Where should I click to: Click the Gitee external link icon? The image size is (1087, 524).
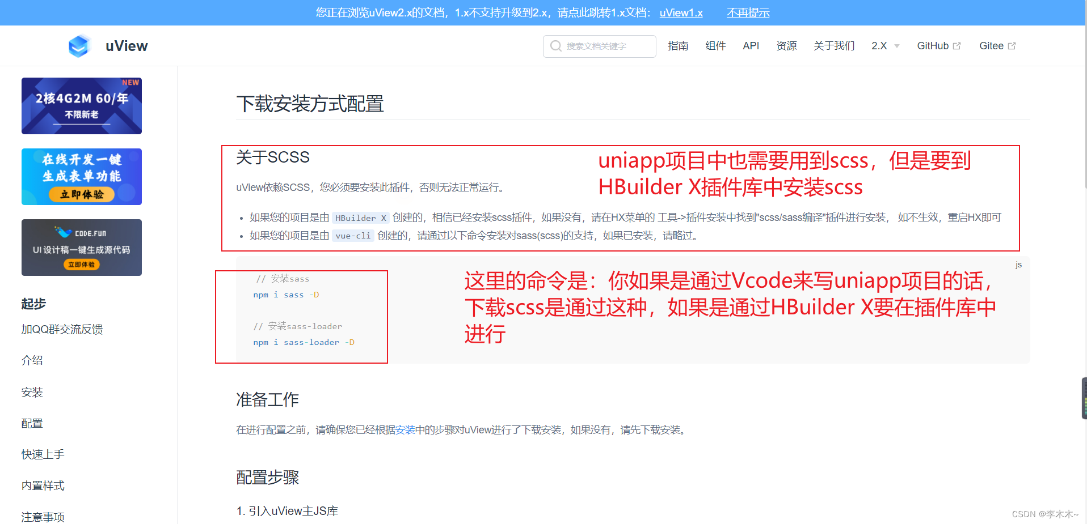(x=1012, y=46)
